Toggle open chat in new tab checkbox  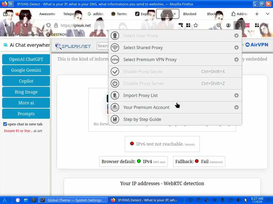coord(5,124)
